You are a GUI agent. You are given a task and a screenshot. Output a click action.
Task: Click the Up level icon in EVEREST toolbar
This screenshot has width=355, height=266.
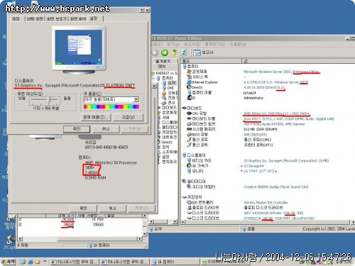pyautogui.click(x=174, y=52)
